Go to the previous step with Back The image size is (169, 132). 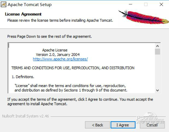(x=97, y=125)
